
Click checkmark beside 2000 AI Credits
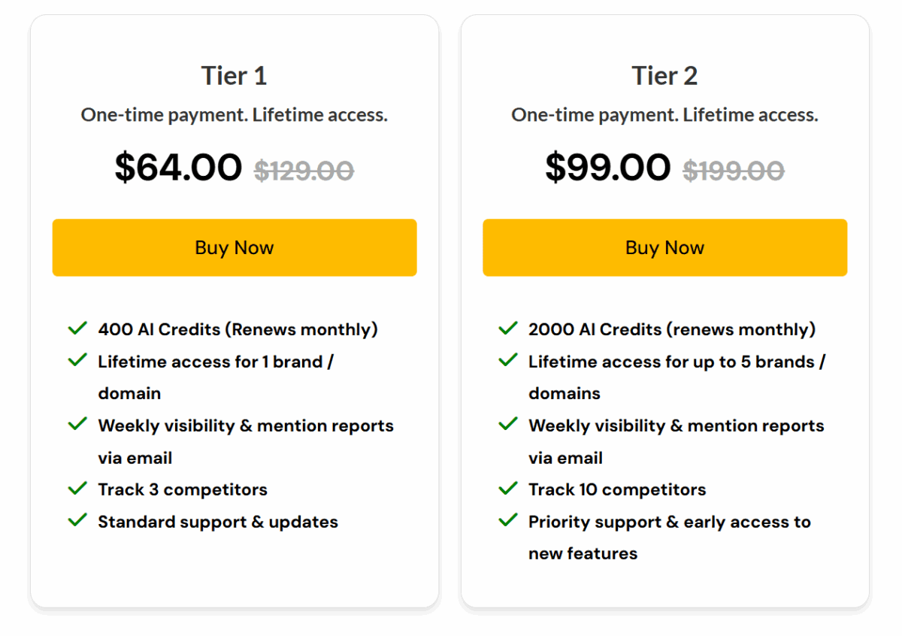(508, 329)
